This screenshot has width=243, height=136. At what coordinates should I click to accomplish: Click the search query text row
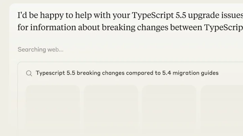pyautogui.click(x=127, y=73)
